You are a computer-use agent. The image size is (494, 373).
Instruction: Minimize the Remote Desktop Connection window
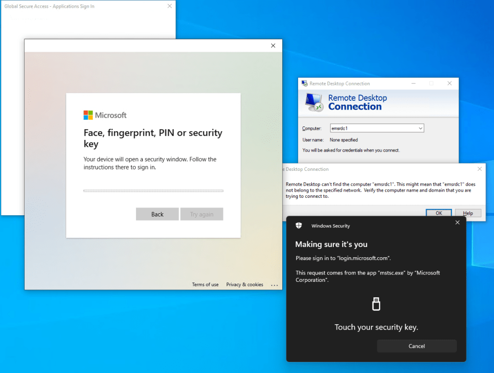pyautogui.click(x=413, y=83)
